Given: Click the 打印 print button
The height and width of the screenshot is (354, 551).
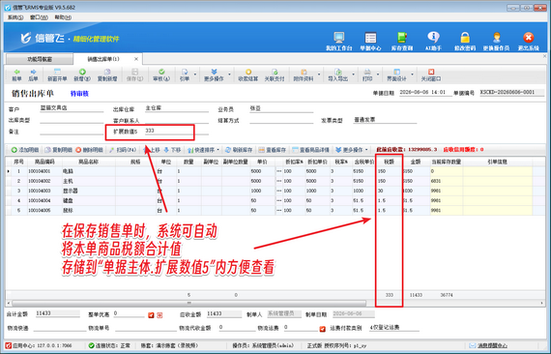Looking at the screenshot, I should pos(367,75).
